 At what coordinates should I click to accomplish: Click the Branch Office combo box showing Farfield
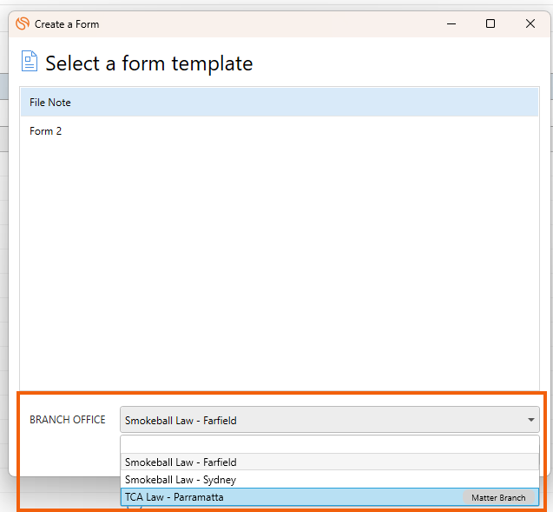pyautogui.click(x=330, y=420)
